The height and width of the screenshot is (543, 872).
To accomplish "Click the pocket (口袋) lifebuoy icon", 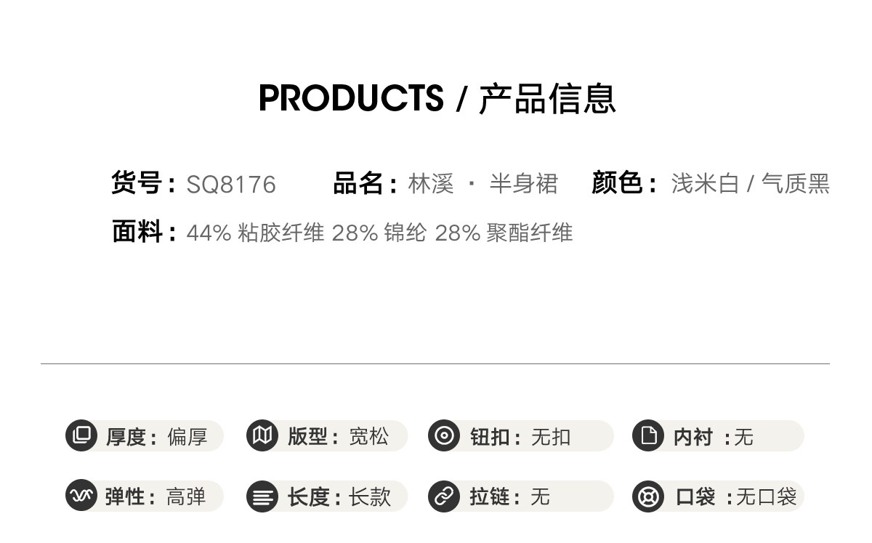I will [x=648, y=496].
